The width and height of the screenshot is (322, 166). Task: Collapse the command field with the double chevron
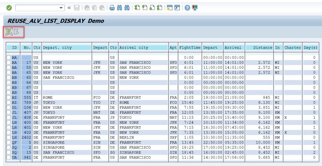pyautogui.click(x=70, y=7)
